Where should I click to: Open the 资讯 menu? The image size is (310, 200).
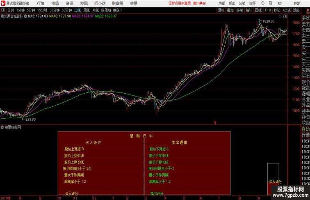coord(69,3)
